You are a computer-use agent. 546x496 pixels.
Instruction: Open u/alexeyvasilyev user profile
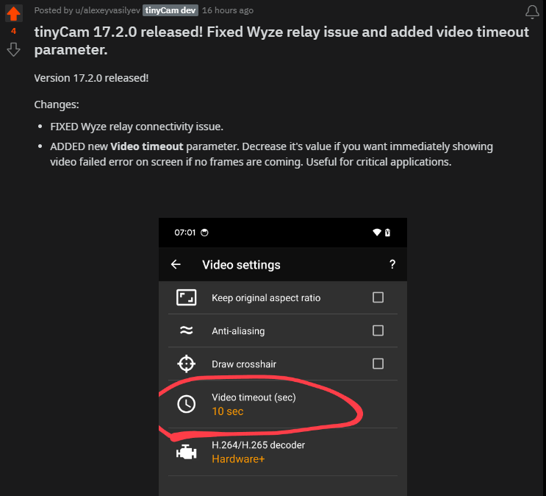(107, 10)
